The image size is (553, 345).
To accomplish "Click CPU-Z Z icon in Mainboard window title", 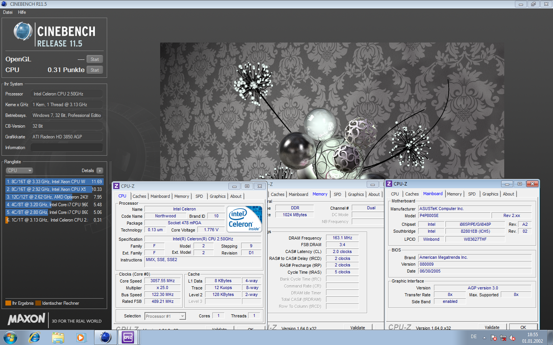I will (389, 184).
